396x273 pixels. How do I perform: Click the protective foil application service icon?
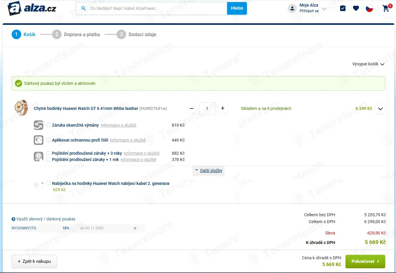point(39,140)
